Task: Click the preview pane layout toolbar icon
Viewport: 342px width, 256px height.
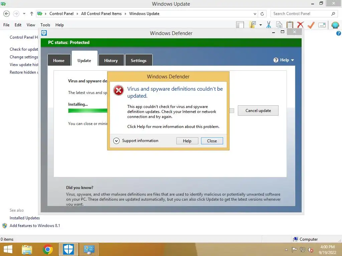Action: coord(240,25)
